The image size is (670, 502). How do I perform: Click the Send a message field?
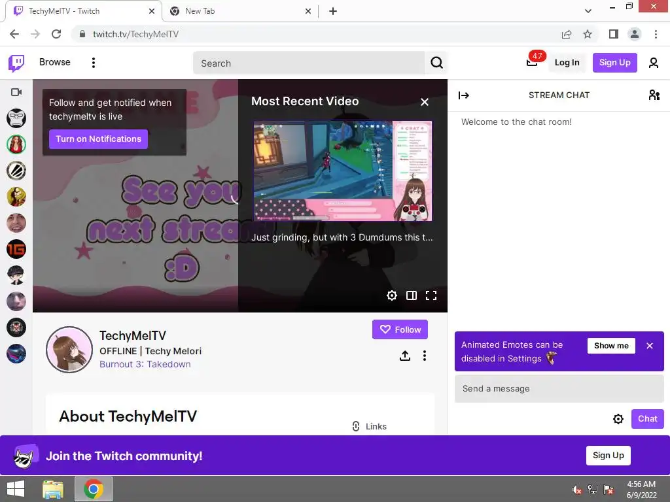click(559, 389)
